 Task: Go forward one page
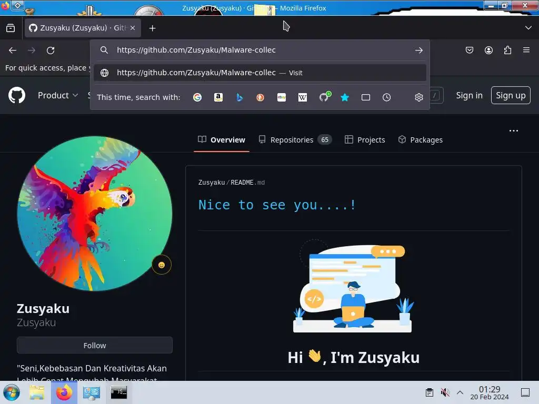pyautogui.click(x=32, y=50)
